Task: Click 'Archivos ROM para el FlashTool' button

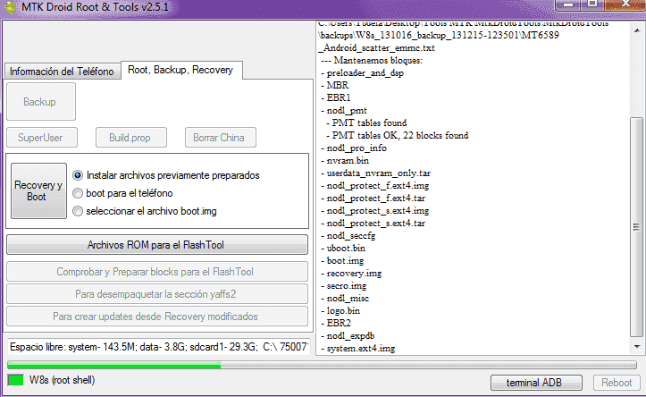Action: 157,245
